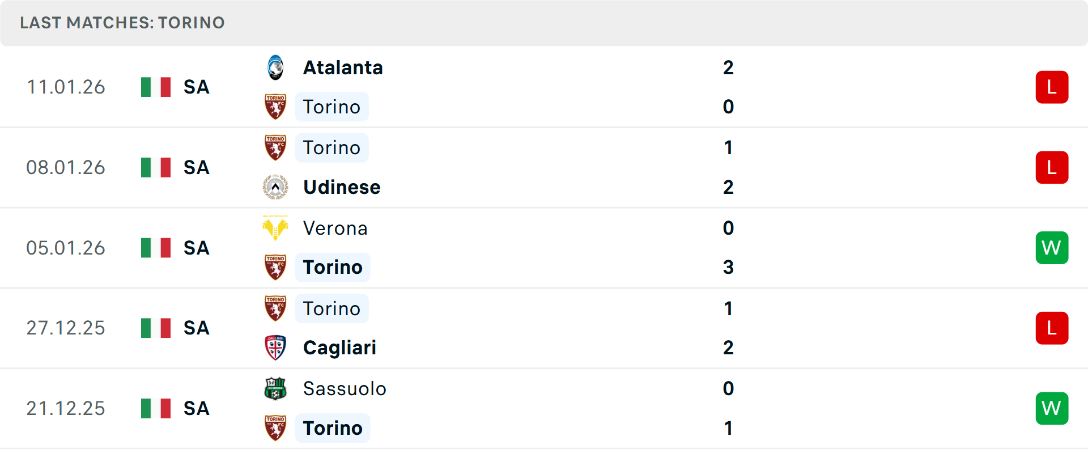The height and width of the screenshot is (449, 1088).
Task: Click the red L badge for Cagliari match
Action: click(x=1052, y=328)
